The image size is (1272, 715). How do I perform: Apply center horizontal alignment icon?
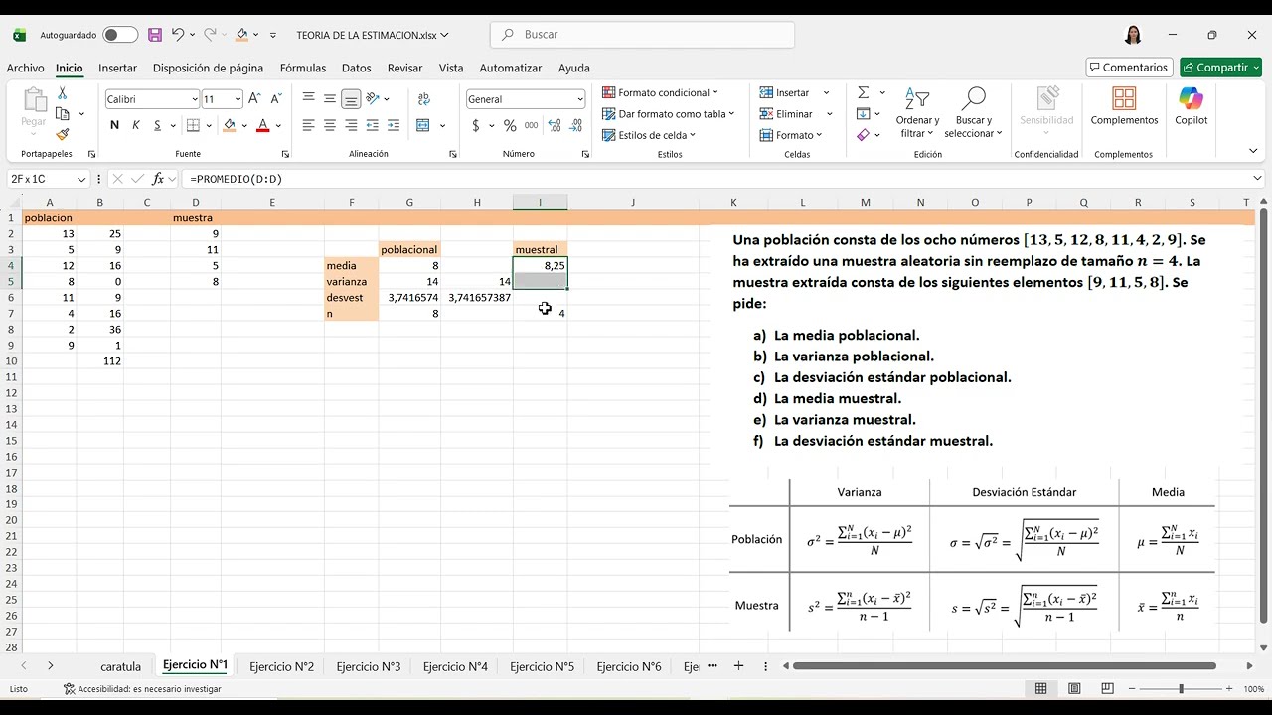click(330, 125)
